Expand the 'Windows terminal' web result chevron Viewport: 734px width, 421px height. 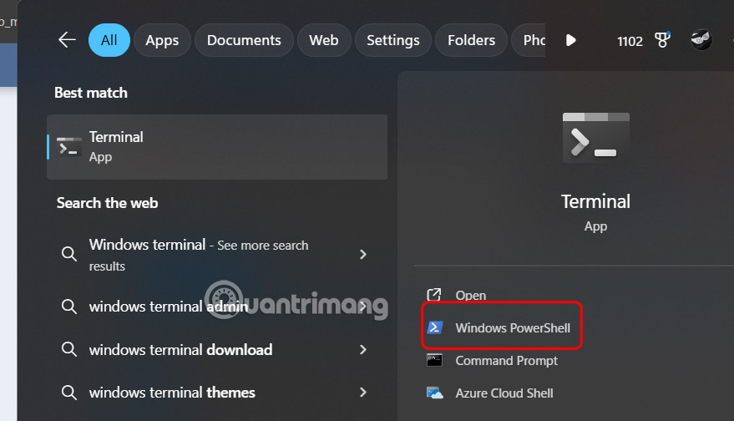pos(363,255)
